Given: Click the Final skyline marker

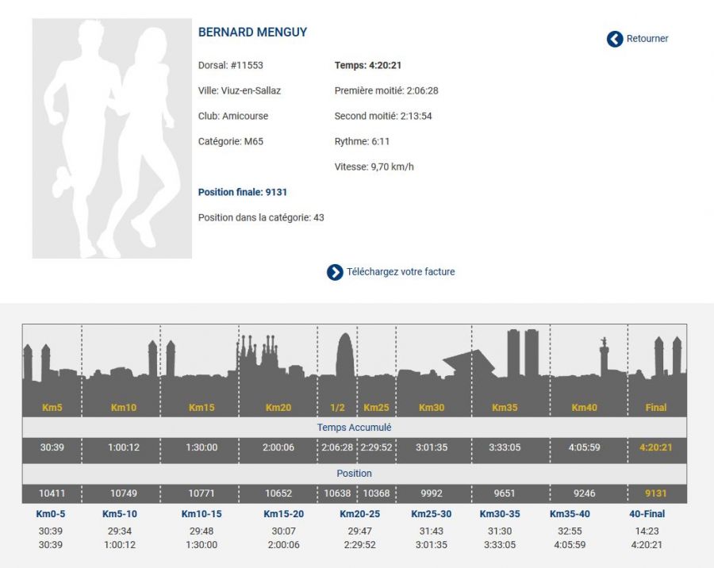Looking at the screenshot, I should [x=656, y=408].
